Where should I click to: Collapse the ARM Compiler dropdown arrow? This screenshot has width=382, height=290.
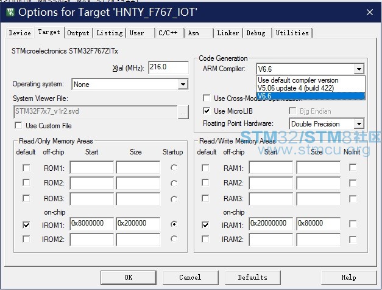click(359, 69)
